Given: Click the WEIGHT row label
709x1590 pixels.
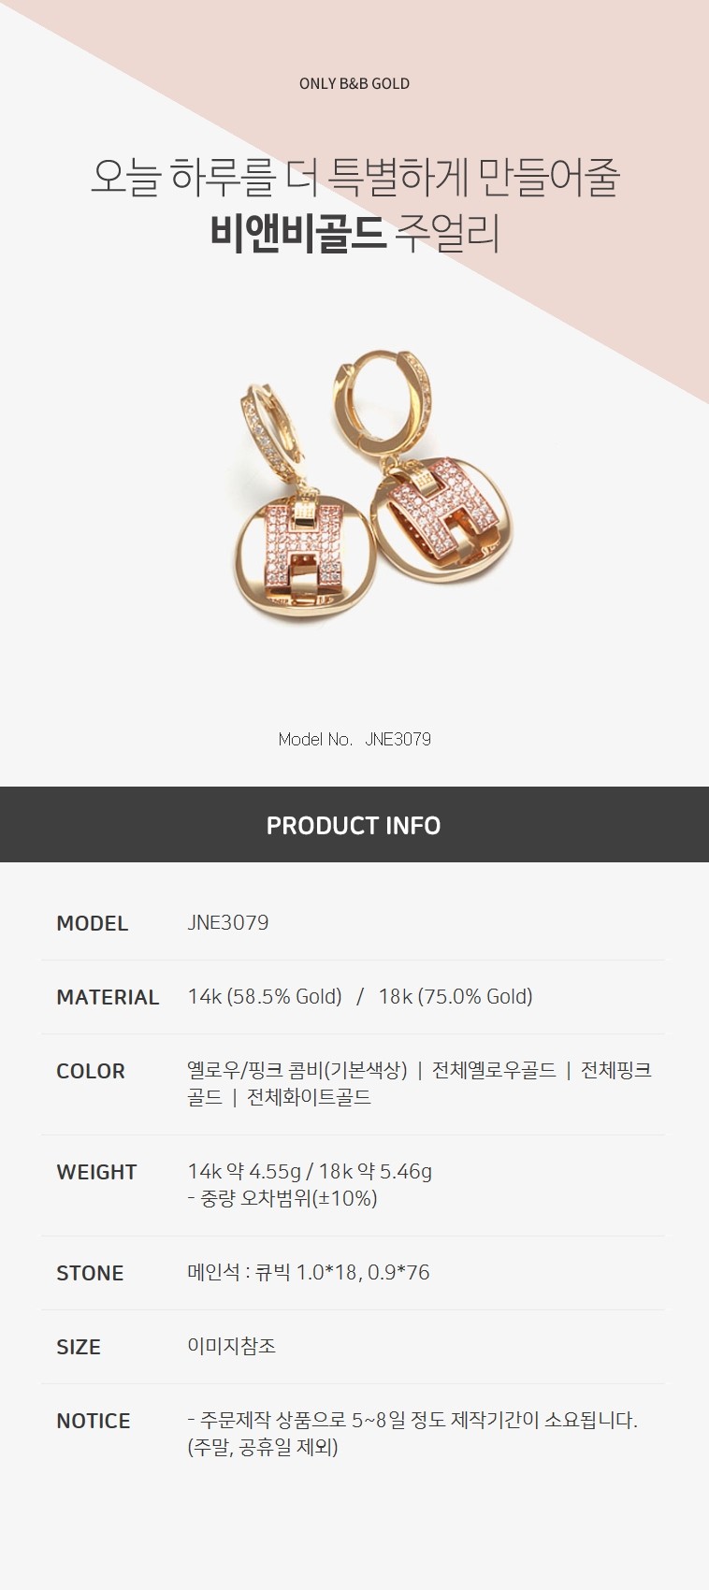Looking at the screenshot, I should (96, 1172).
